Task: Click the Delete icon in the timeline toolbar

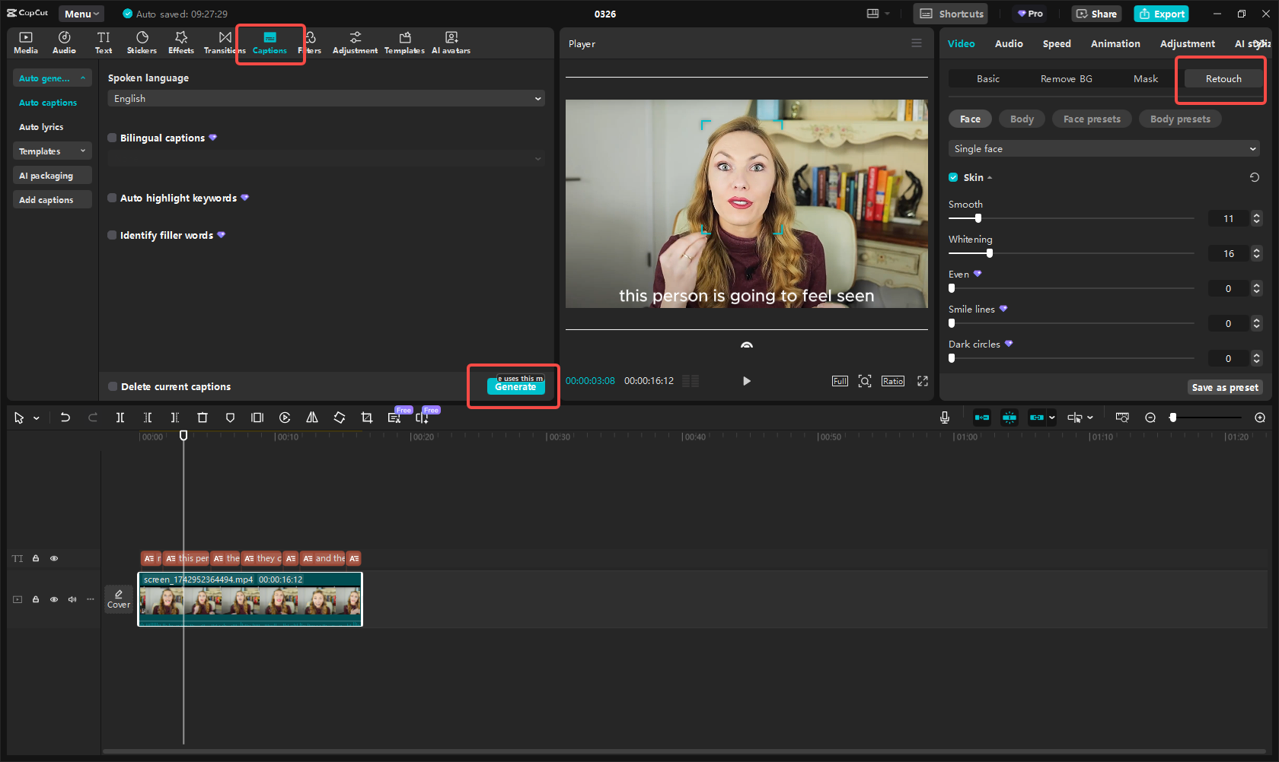Action: [202, 417]
